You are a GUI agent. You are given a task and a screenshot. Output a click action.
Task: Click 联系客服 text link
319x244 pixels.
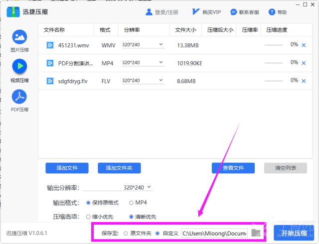(x=249, y=12)
